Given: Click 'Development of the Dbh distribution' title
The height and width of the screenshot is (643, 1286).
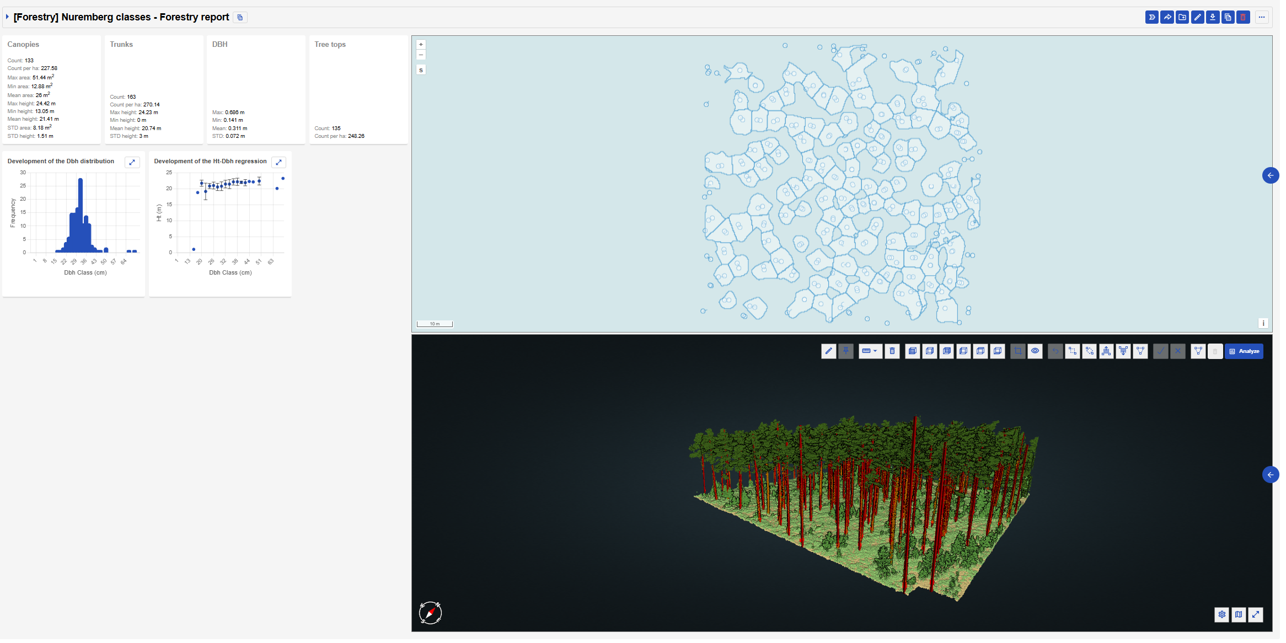Looking at the screenshot, I should [x=61, y=161].
